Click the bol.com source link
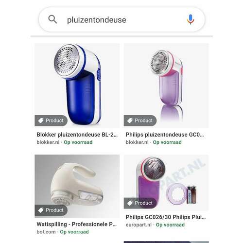Viewport: 243px width, 243px height. pos(46,232)
